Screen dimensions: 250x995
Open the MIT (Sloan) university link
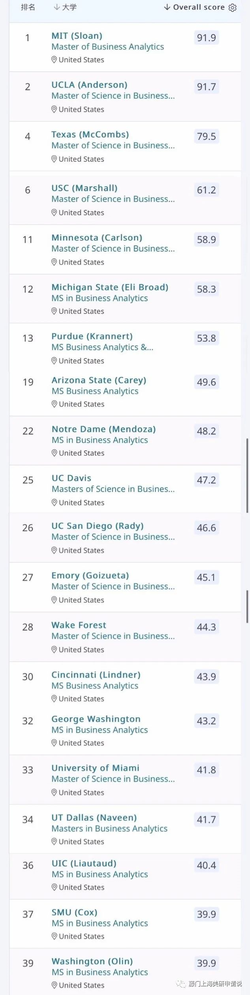tap(77, 36)
